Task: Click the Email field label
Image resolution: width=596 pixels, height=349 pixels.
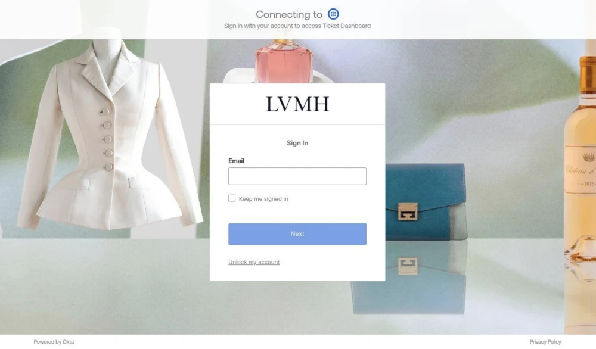Action: [x=236, y=161]
